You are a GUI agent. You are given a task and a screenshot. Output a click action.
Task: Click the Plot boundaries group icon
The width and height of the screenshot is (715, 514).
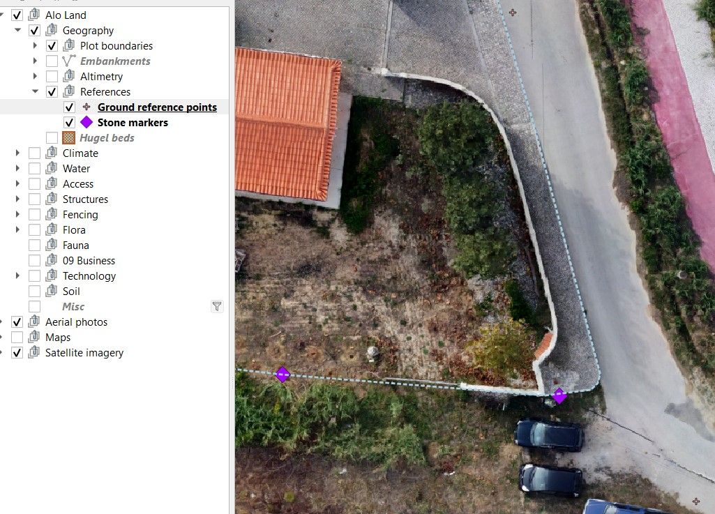[x=69, y=45]
